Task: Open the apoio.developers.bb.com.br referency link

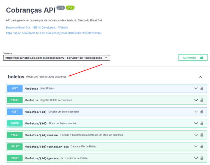Action: [54, 33]
